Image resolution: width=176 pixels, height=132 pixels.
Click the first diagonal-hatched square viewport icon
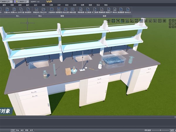(x=150, y=21)
